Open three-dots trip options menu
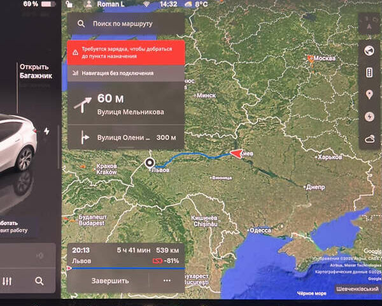This screenshot has width=382, height=306. pyautogui.click(x=167, y=280)
